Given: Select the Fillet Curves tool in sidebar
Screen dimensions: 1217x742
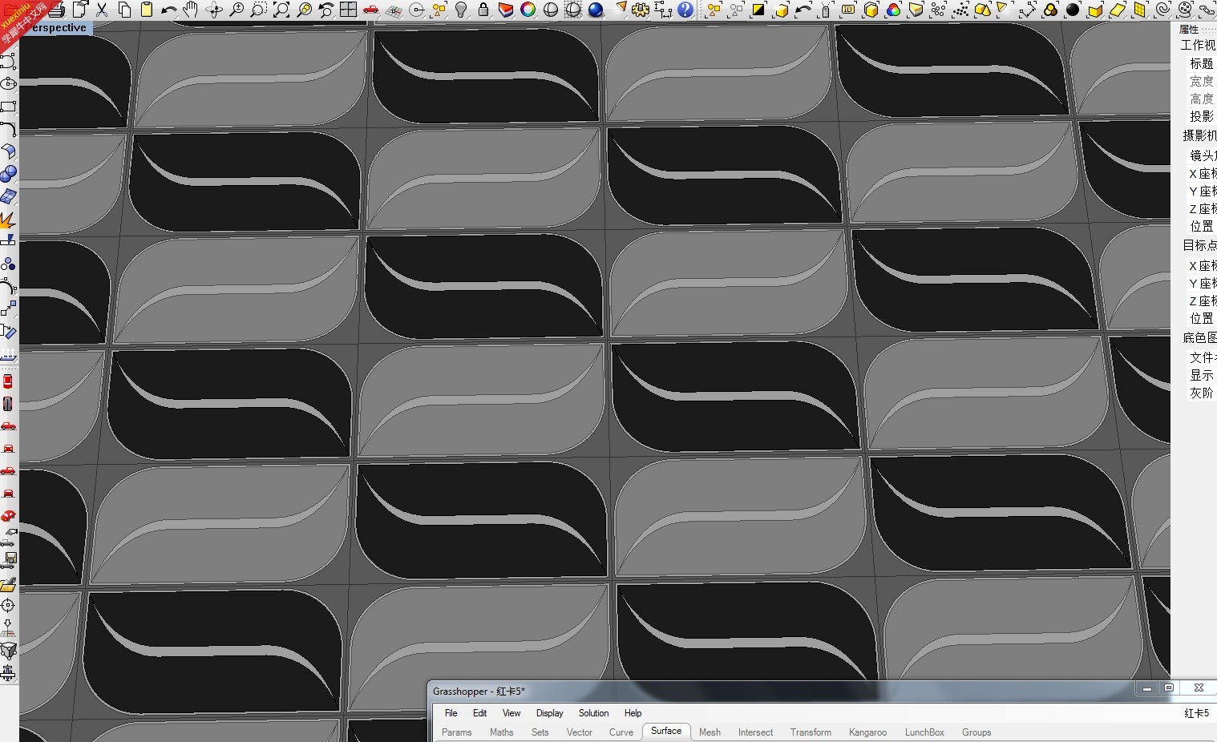Looking at the screenshot, I should (x=8, y=129).
